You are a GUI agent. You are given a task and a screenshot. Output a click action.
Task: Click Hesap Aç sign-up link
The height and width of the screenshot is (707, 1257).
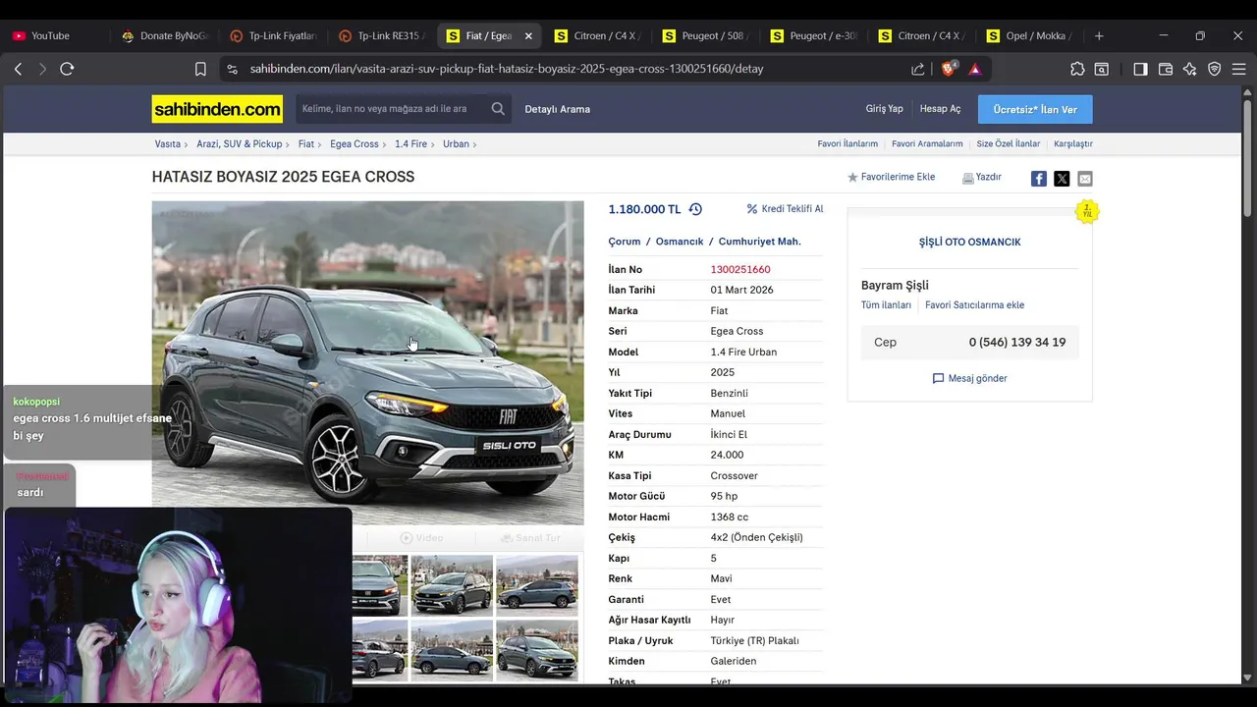[940, 109]
